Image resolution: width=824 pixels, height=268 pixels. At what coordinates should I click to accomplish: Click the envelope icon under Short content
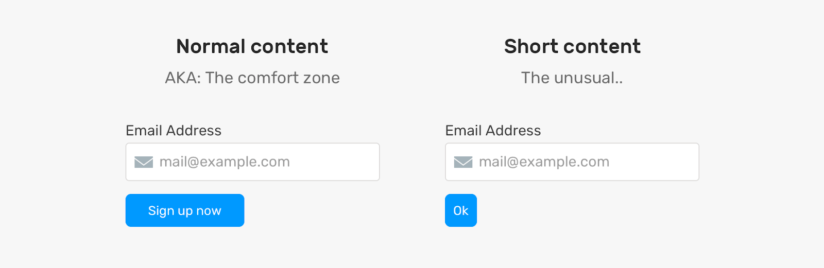tap(463, 162)
